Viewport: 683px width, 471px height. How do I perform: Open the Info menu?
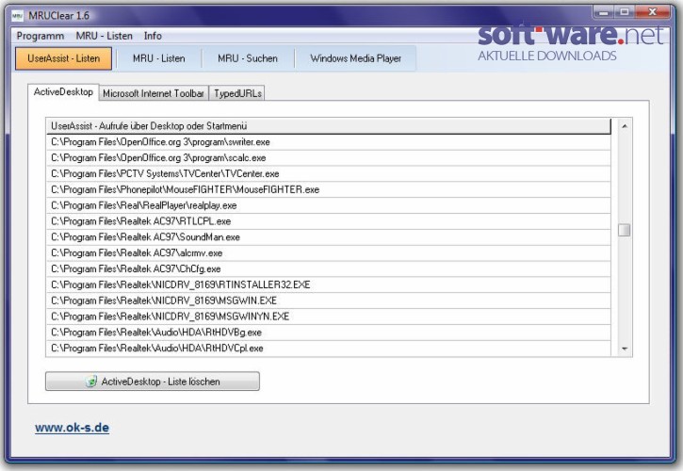(x=153, y=36)
